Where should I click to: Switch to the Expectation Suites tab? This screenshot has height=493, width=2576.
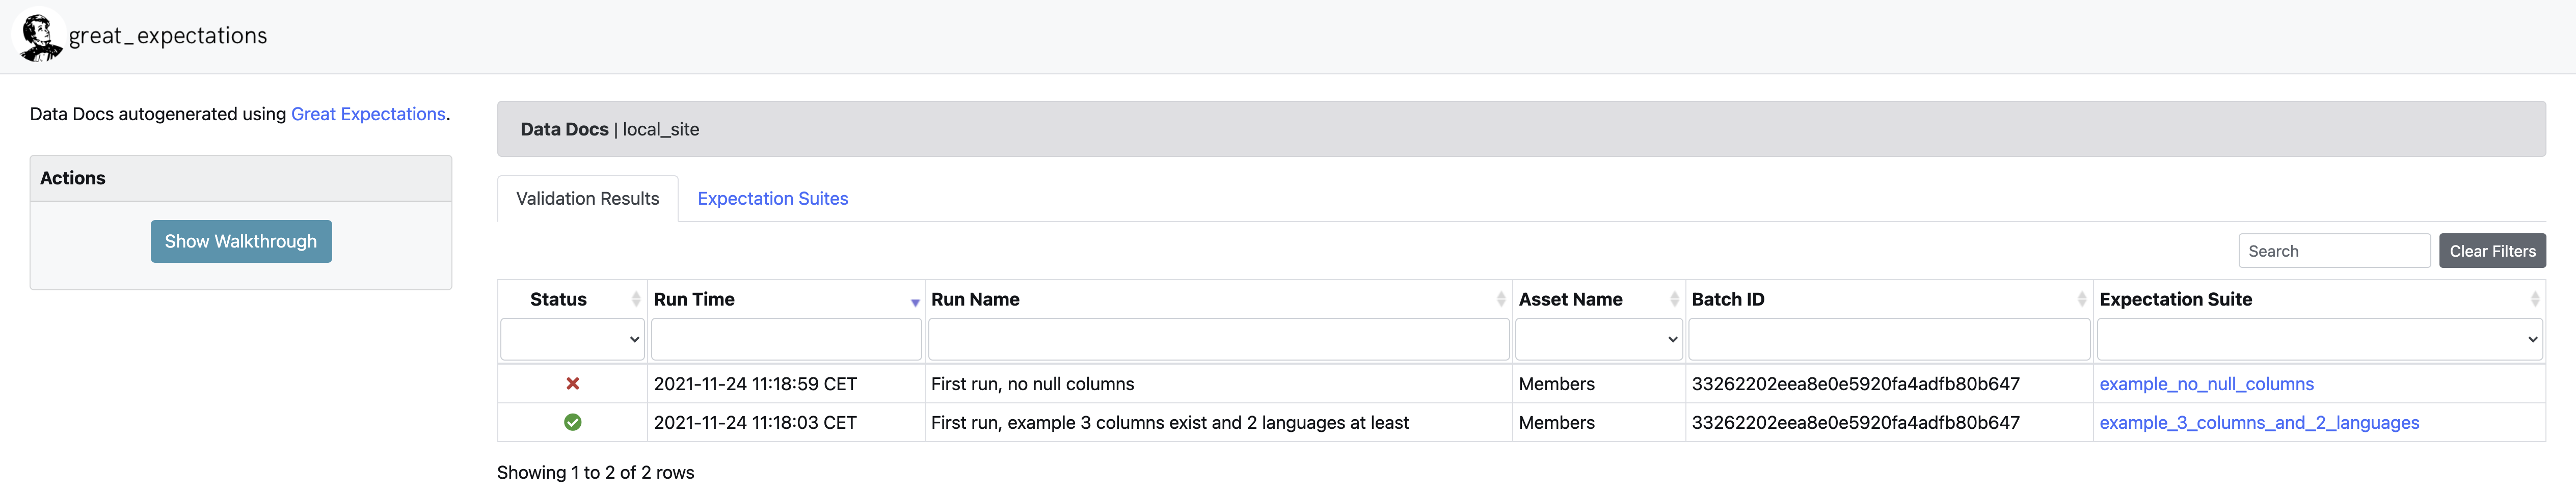(x=772, y=199)
